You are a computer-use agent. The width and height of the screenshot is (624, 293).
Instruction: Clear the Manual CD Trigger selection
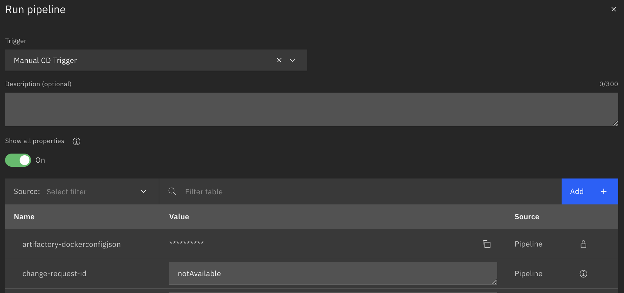(x=279, y=60)
